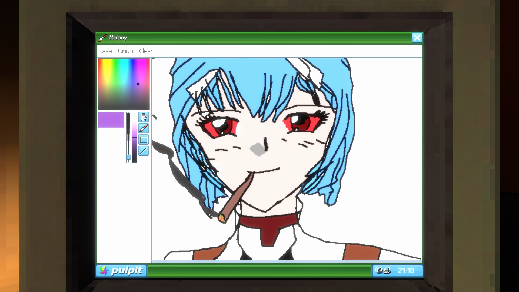Image resolution: width=519 pixels, height=292 pixels.
Task: Click the 21:10 taskbar clock
Action: (405, 270)
